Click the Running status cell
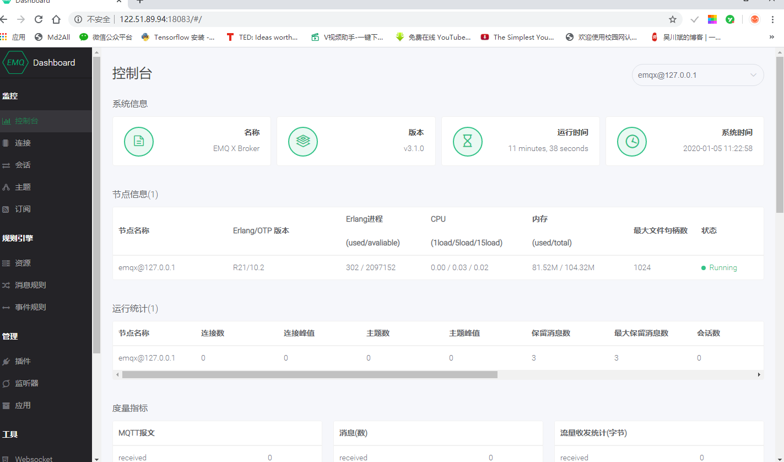784x462 pixels. (x=719, y=267)
